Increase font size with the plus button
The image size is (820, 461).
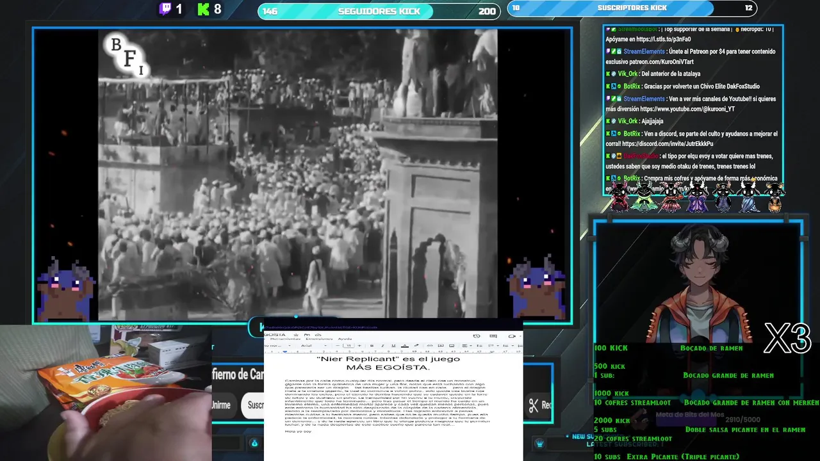click(359, 346)
